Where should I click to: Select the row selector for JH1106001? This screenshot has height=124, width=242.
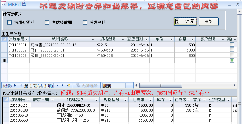point(4,45)
